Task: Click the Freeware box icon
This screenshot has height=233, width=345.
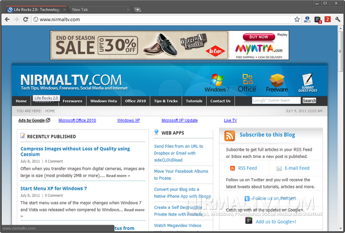Action: (277, 83)
